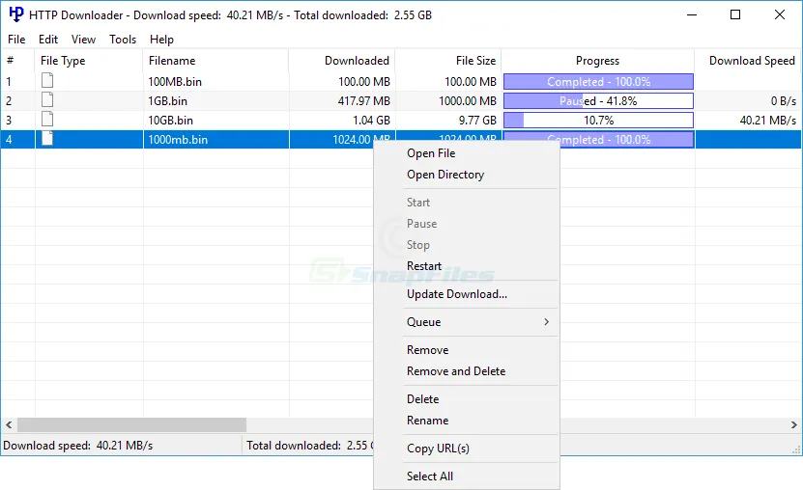
Task: Click the disabled Pause menu entry
Action: (x=466, y=224)
